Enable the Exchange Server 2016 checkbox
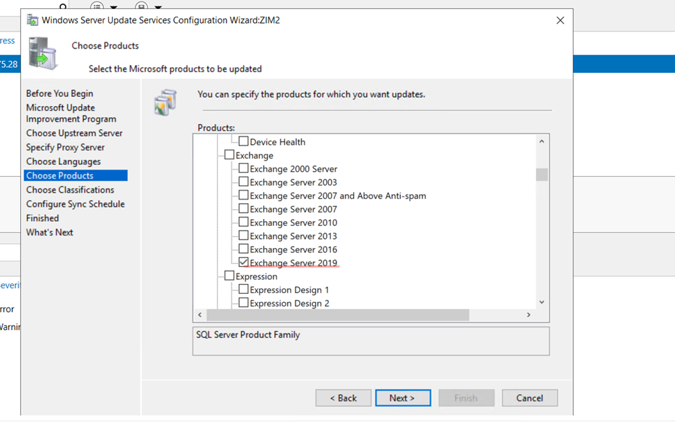675x422 pixels. pos(244,249)
